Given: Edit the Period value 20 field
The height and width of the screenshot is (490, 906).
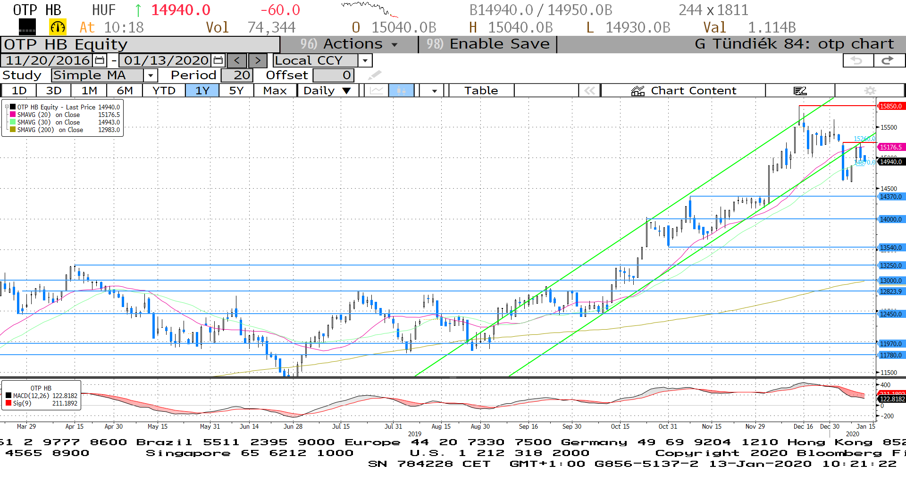Looking at the screenshot, I should (237, 75).
